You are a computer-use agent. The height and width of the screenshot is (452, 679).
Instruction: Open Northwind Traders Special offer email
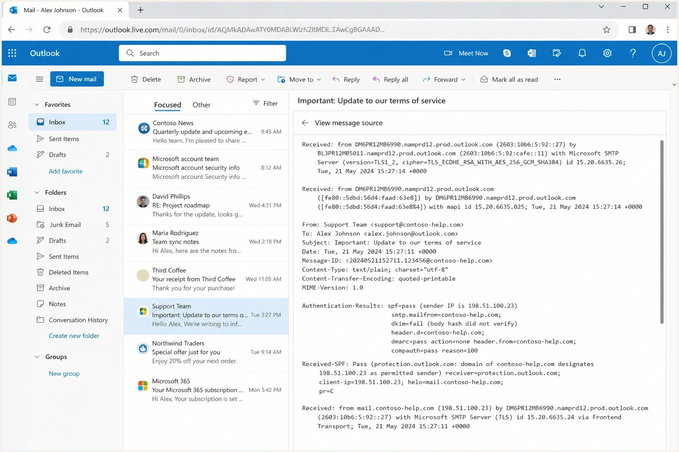206,352
